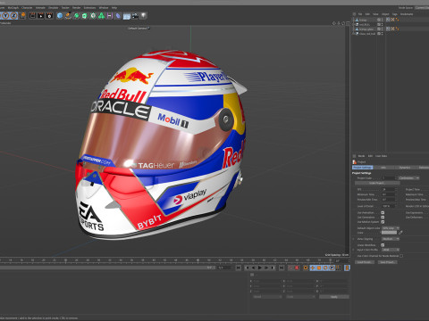Click the Scale Project button

(377, 183)
